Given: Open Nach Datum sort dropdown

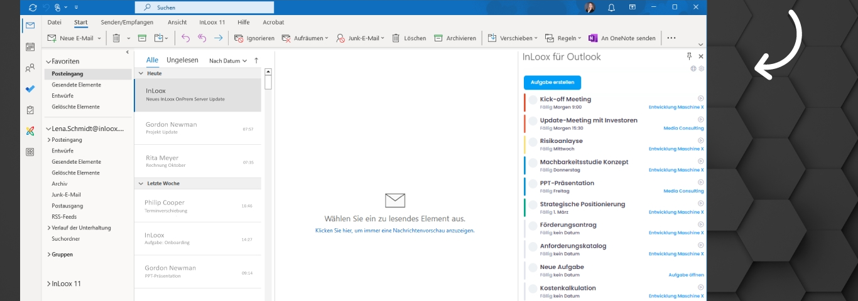Looking at the screenshot, I should click(x=227, y=61).
